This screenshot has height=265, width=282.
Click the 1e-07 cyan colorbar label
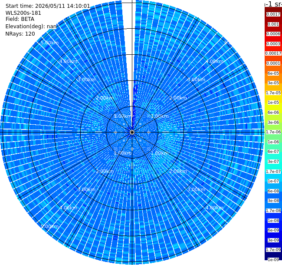pos(273,181)
